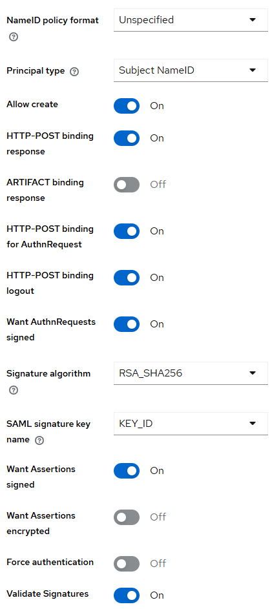Turn off Want Assertions signed
This screenshot has height=609, width=272.
point(127,471)
